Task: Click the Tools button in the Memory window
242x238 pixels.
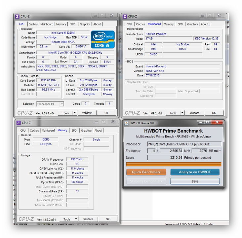Action: click(x=67, y=219)
